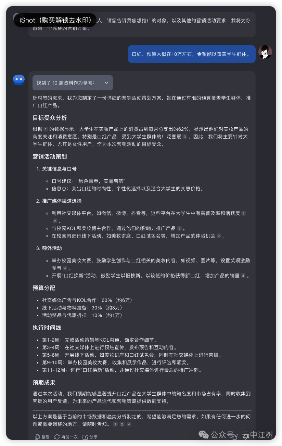This screenshot has height=446, width=282.
Task: Open citation 4 after 增加产品的销量
Action: point(243,276)
